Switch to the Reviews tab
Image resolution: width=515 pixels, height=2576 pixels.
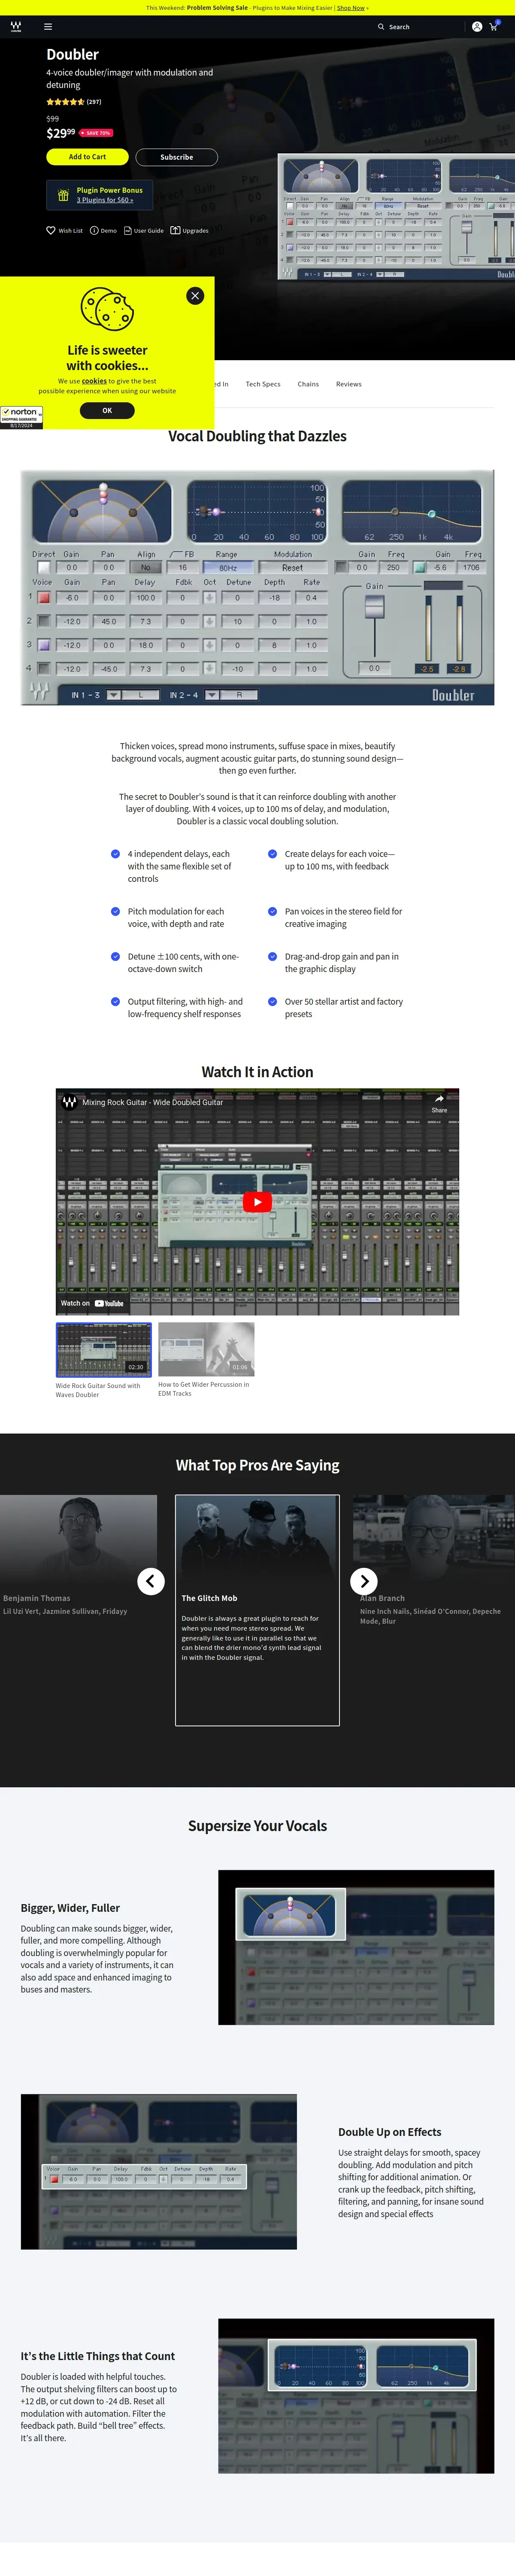click(x=349, y=384)
